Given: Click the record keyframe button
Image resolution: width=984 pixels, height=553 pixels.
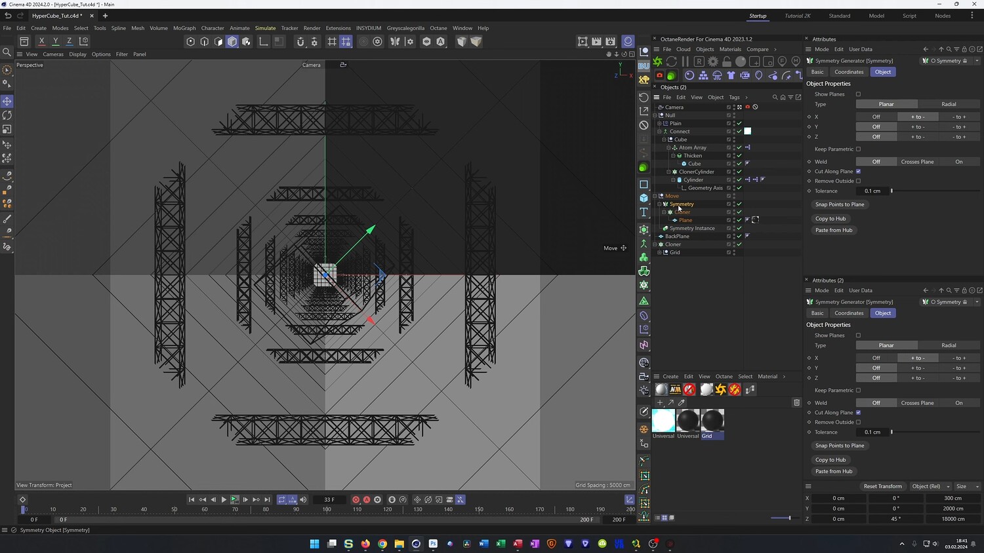Looking at the screenshot, I should click(356, 499).
